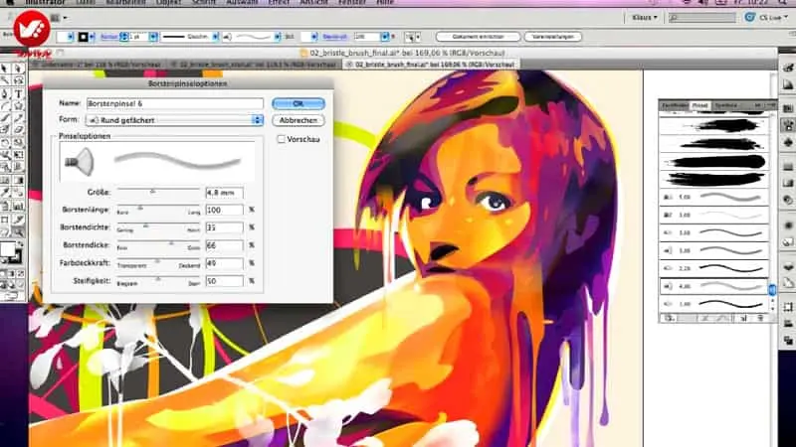The height and width of the screenshot is (447, 796).
Task: Open Artboards dashed-square icon in right dock
Action: tap(788, 307)
